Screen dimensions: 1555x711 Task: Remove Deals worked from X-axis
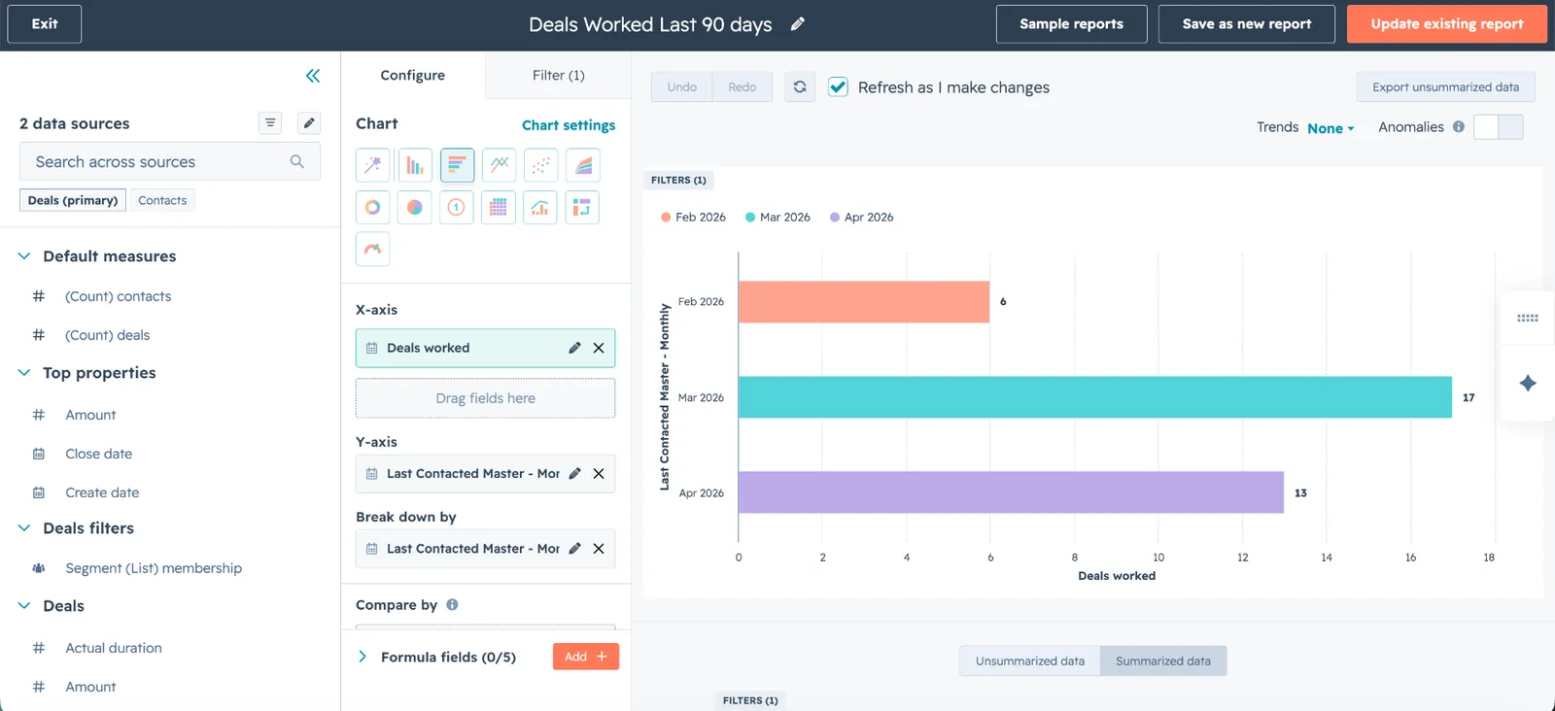[x=599, y=348]
